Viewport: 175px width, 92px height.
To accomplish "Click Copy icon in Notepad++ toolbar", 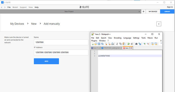I will [120, 44].
